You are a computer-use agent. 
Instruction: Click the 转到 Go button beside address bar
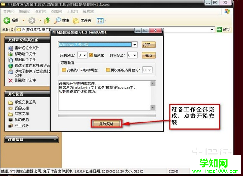coord(223,29)
